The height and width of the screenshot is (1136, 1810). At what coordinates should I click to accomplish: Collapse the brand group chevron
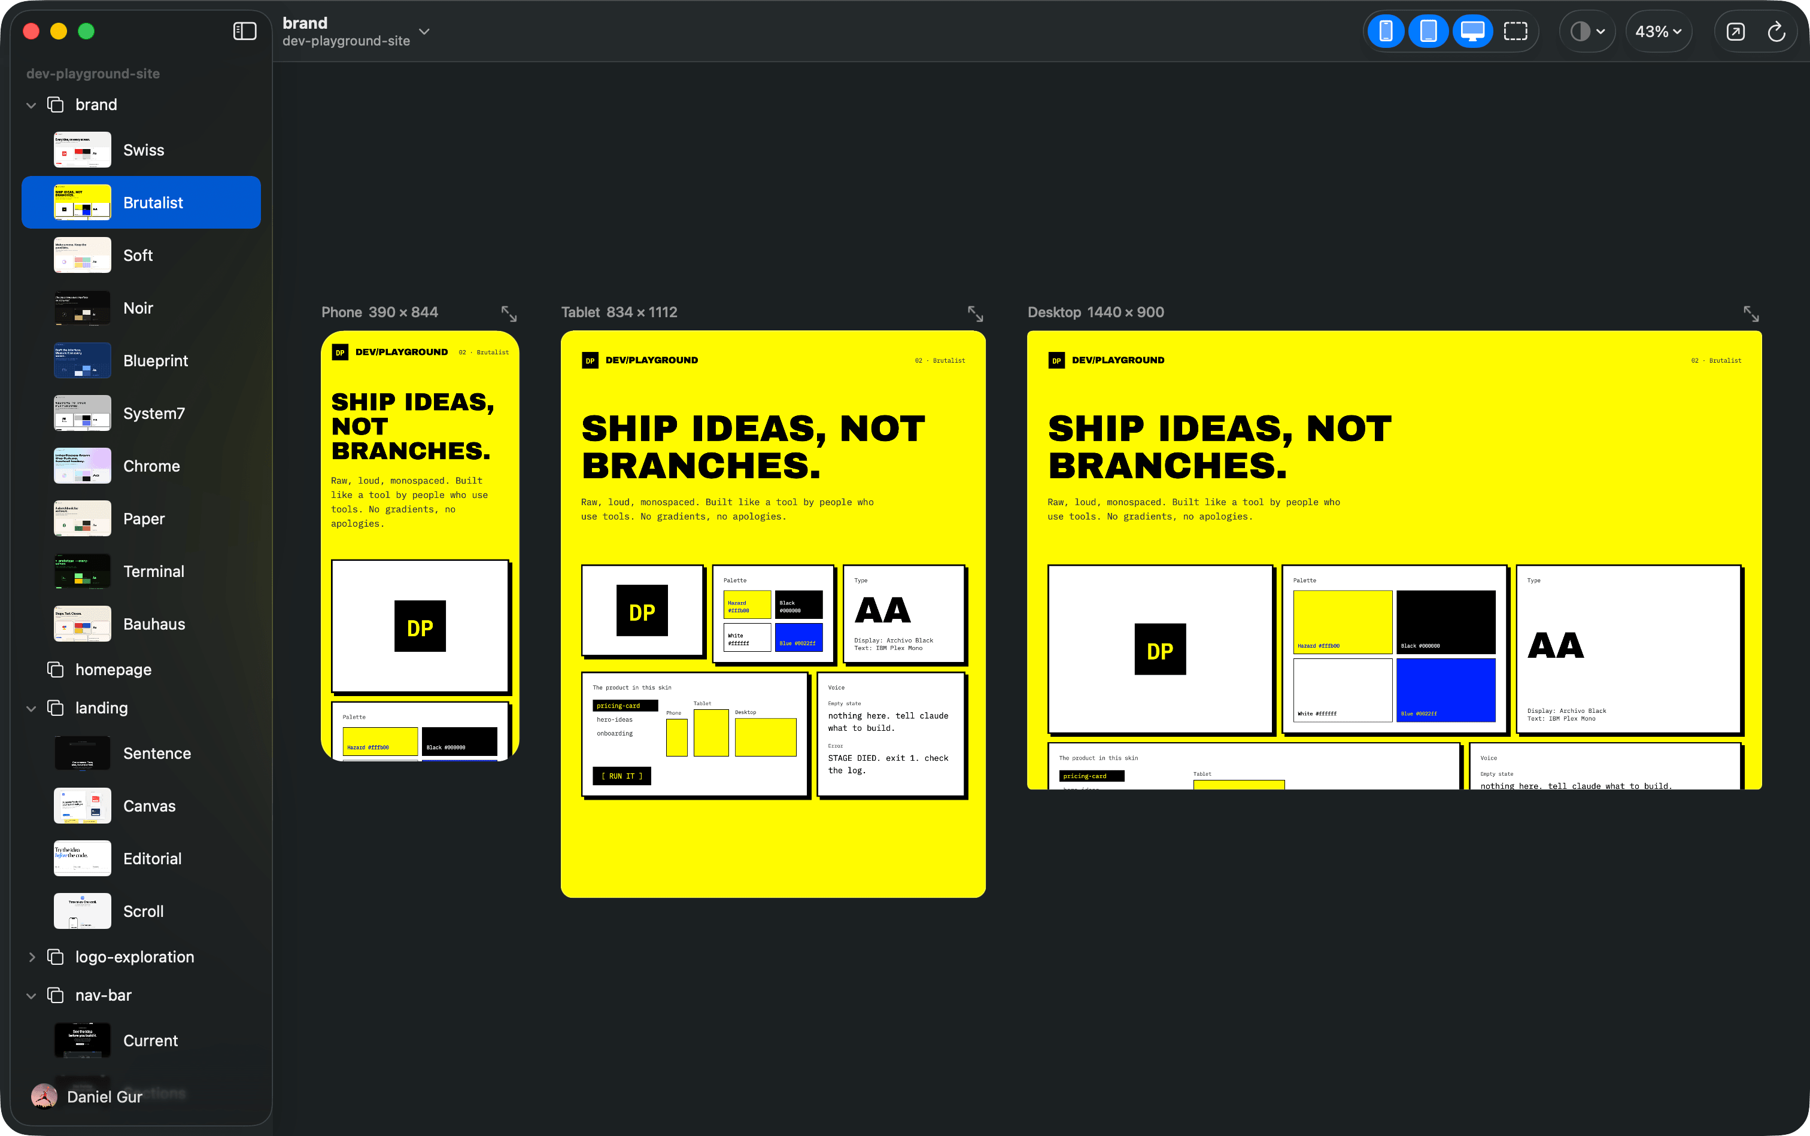point(31,105)
